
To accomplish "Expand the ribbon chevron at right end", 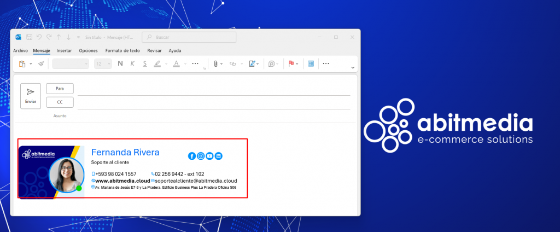I will (353, 67).
